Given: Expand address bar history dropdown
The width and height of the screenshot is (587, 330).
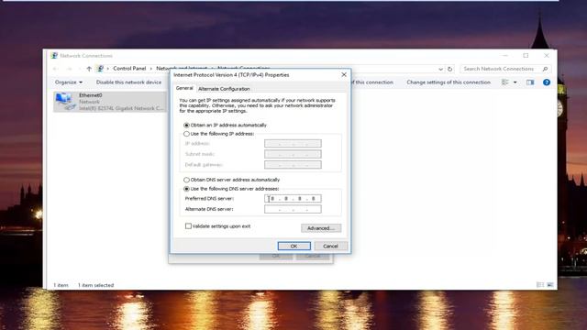Looking at the screenshot, I should (440, 69).
